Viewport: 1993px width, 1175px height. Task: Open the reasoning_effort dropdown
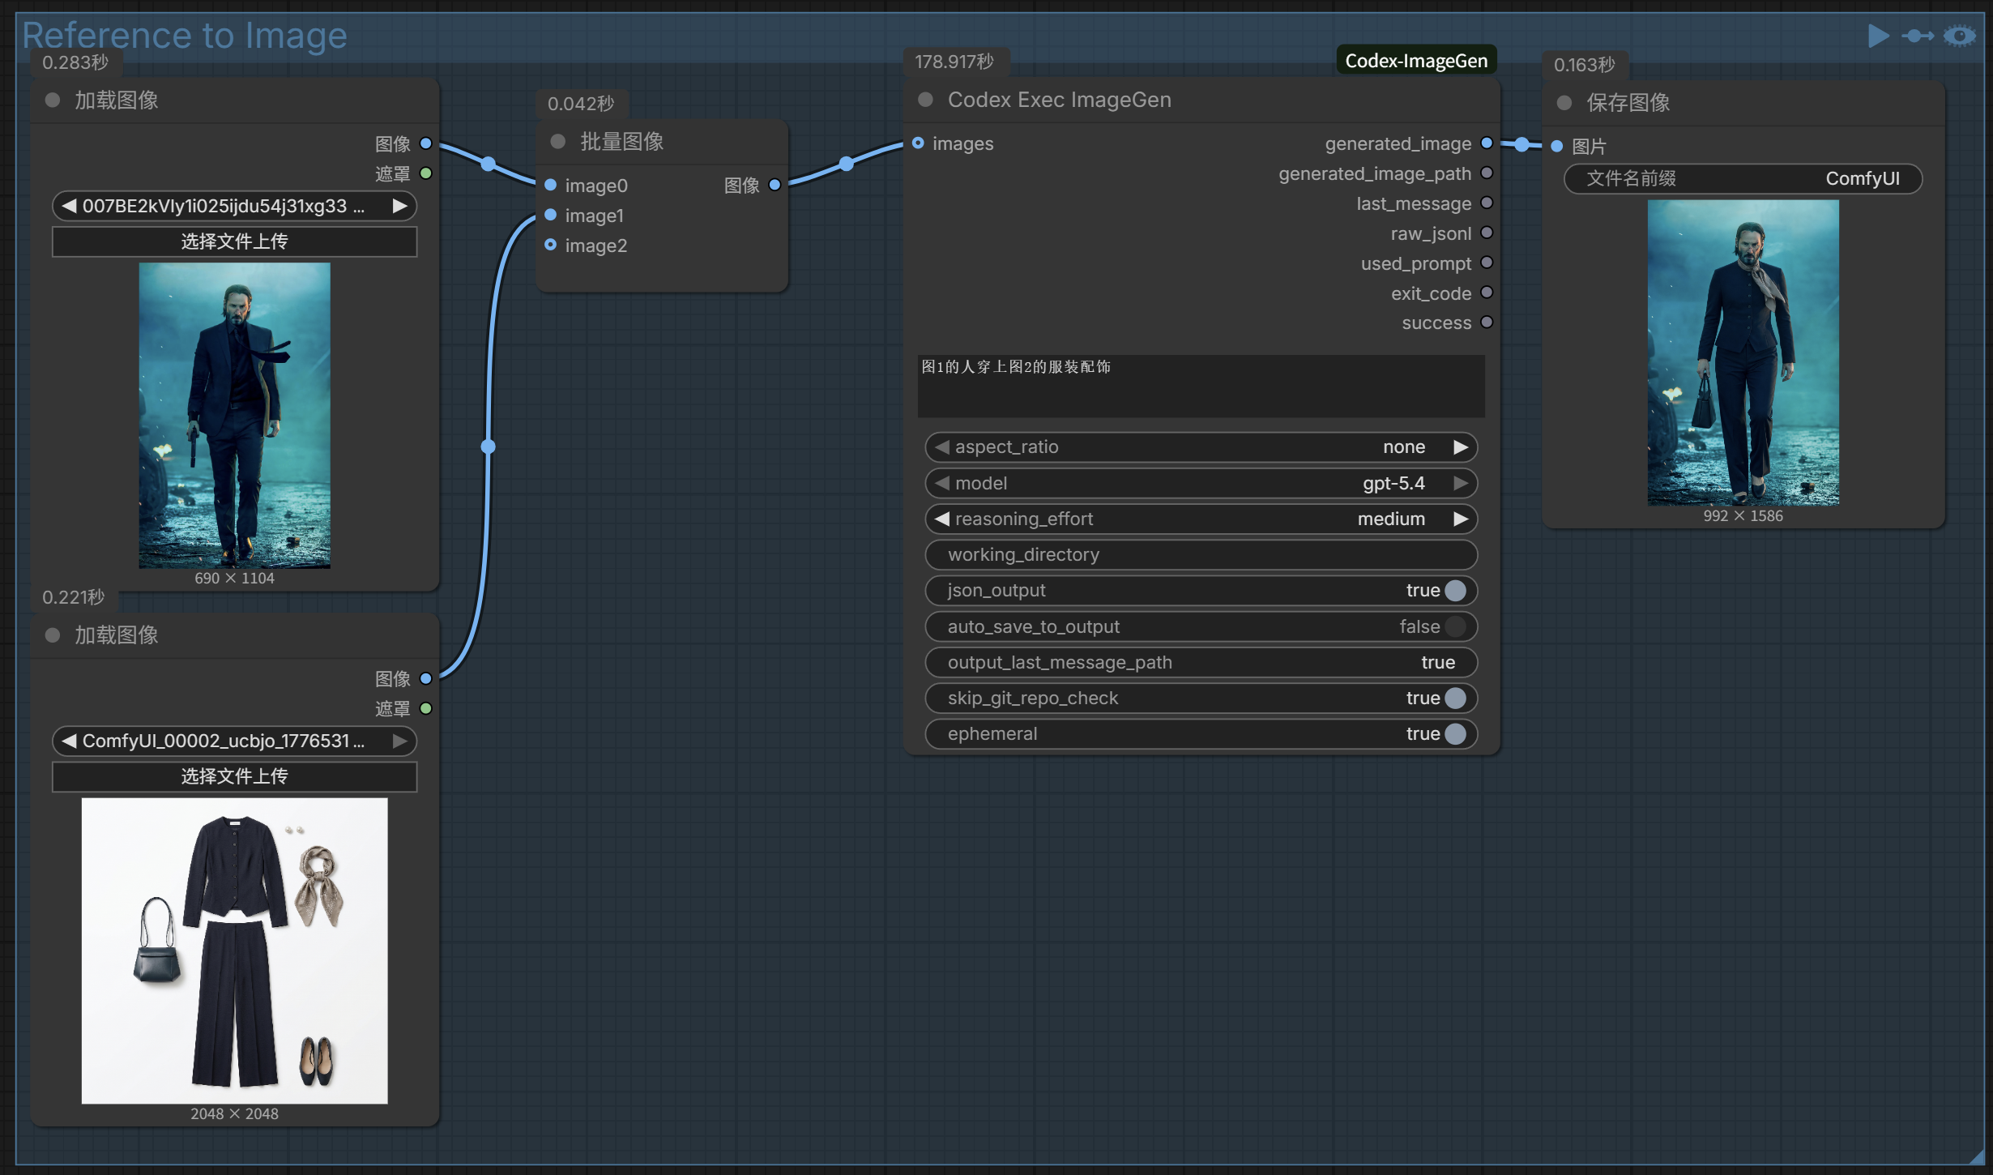click(x=1201, y=519)
